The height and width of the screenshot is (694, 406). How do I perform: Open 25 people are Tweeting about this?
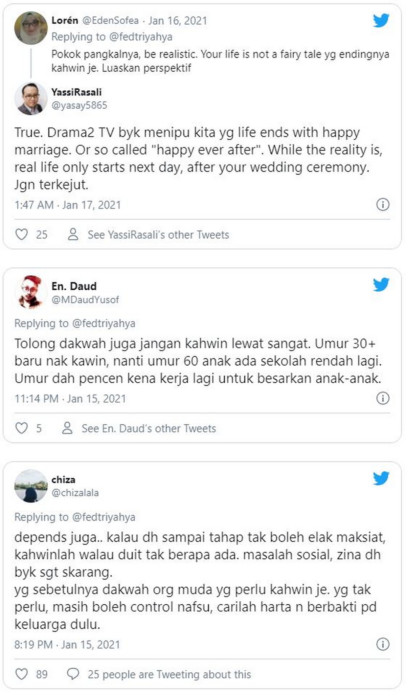click(170, 674)
